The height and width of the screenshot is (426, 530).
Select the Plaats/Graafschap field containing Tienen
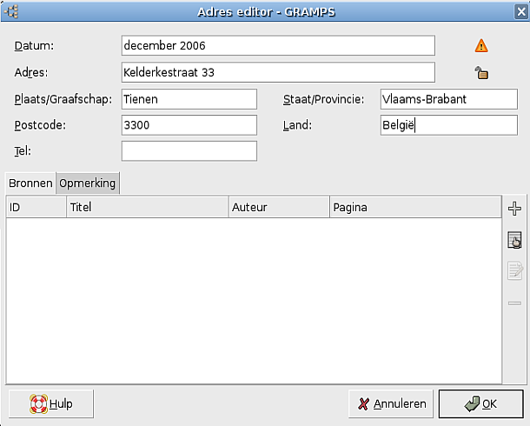click(x=189, y=99)
